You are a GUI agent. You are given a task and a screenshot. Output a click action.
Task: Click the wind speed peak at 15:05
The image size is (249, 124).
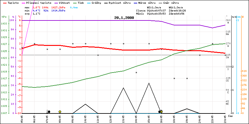pyautogui.click(x=149, y=83)
